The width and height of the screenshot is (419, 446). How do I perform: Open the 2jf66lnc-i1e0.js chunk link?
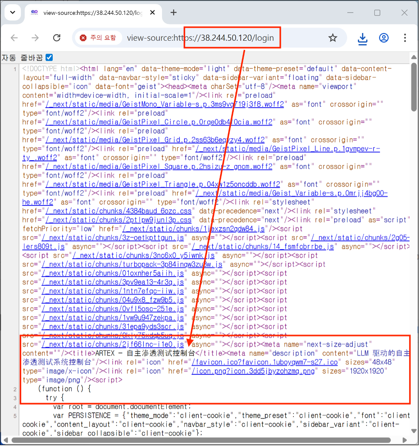coord(113,344)
